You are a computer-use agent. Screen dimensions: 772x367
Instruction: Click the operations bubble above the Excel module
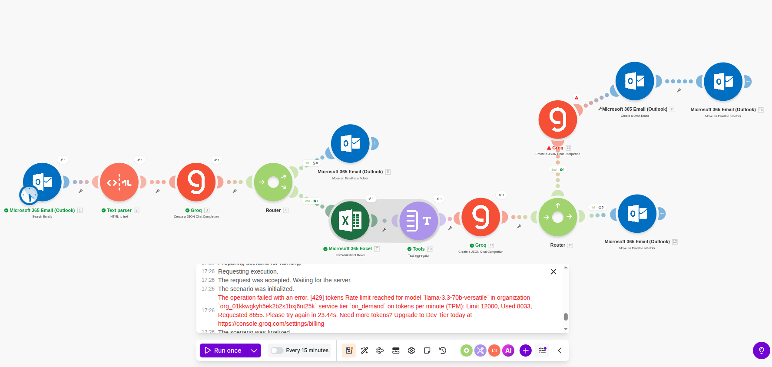tap(371, 198)
